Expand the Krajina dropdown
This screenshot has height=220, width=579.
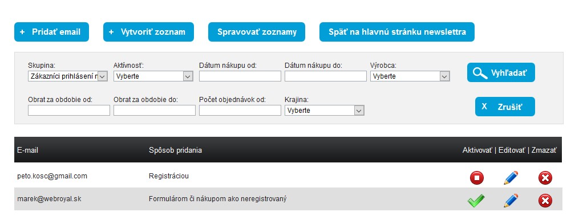pyautogui.click(x=324, y=111)
